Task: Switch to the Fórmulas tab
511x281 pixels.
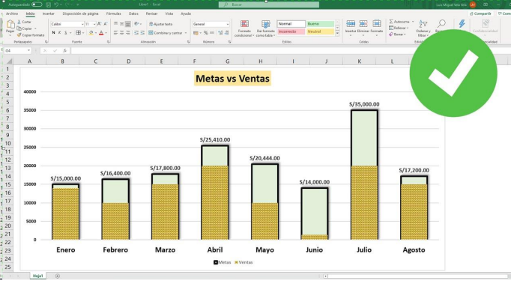Action: 113,13
